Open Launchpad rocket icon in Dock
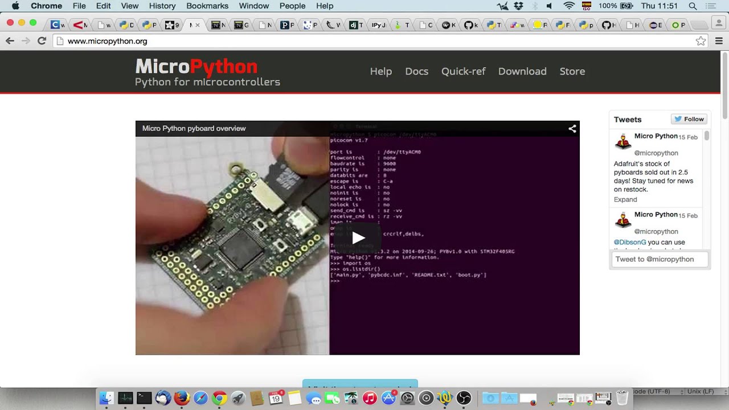The image size is (729, 410). (238, 398)
